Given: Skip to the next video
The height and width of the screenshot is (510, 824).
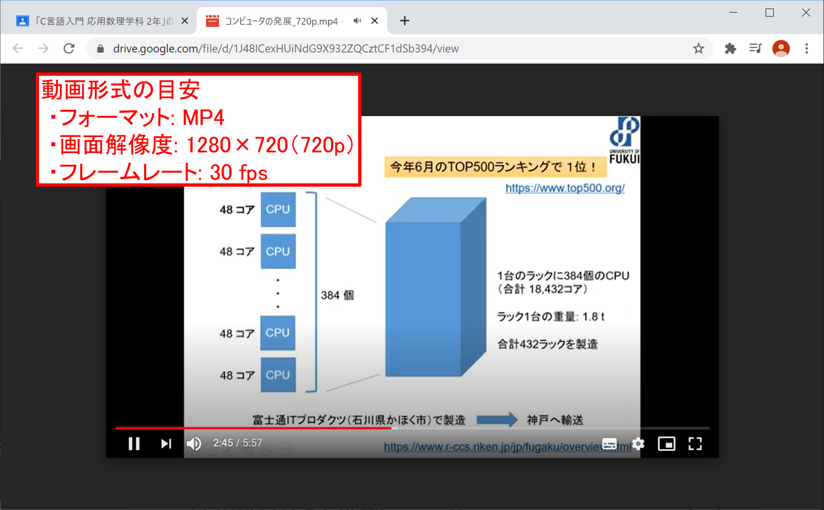Looking at the screenshot, I should 166,444.
